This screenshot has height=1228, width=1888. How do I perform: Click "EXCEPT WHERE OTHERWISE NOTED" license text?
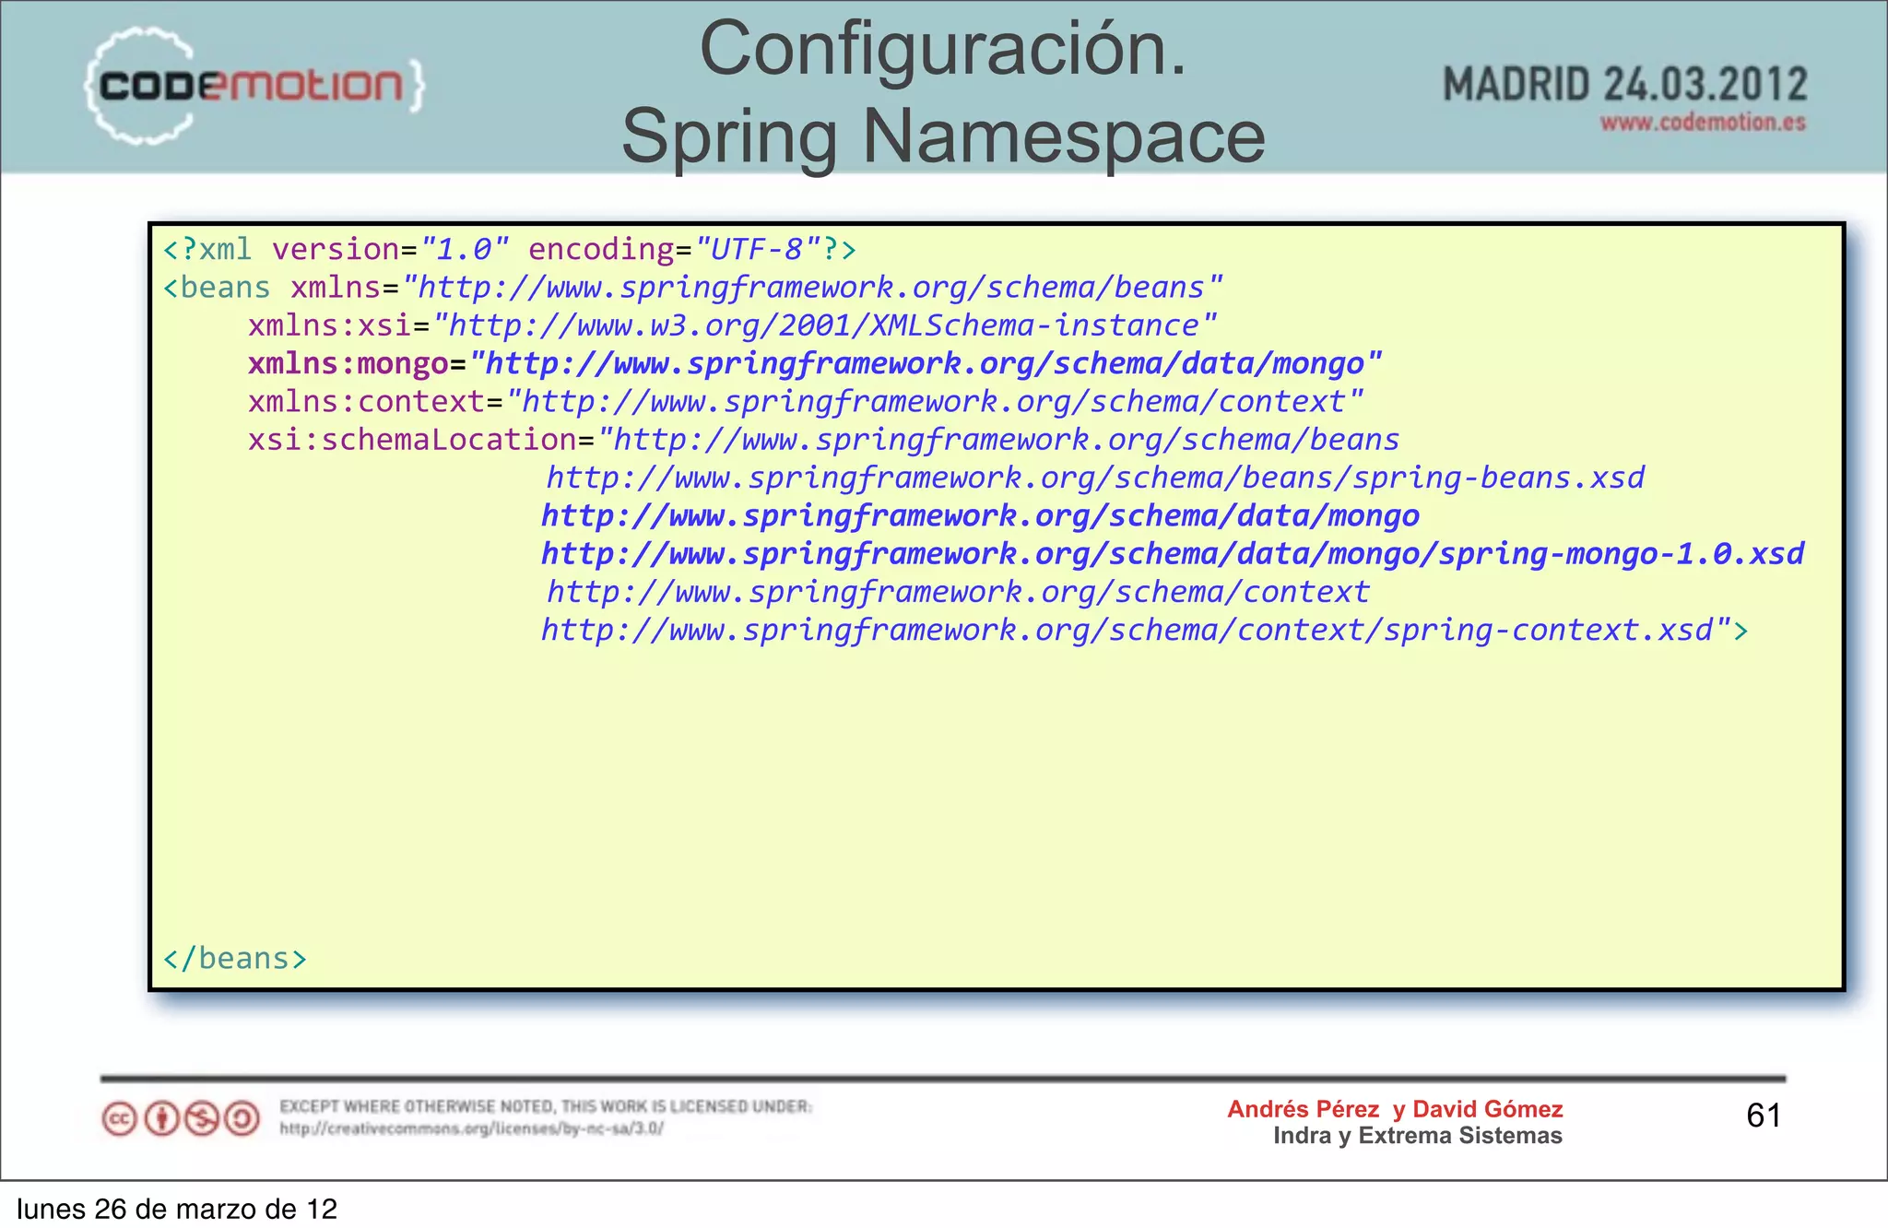546,1106
